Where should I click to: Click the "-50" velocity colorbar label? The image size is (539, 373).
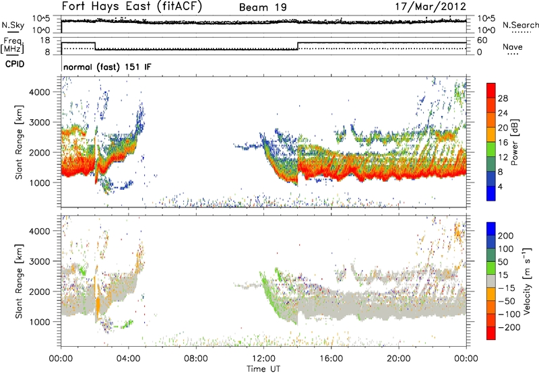[x=507, y=301]
